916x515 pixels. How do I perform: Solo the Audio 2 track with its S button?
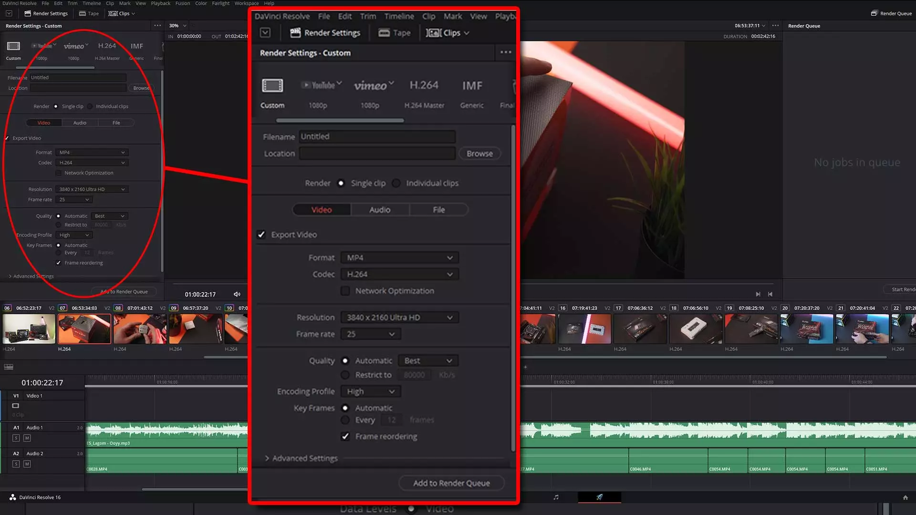tap(16, 464)
